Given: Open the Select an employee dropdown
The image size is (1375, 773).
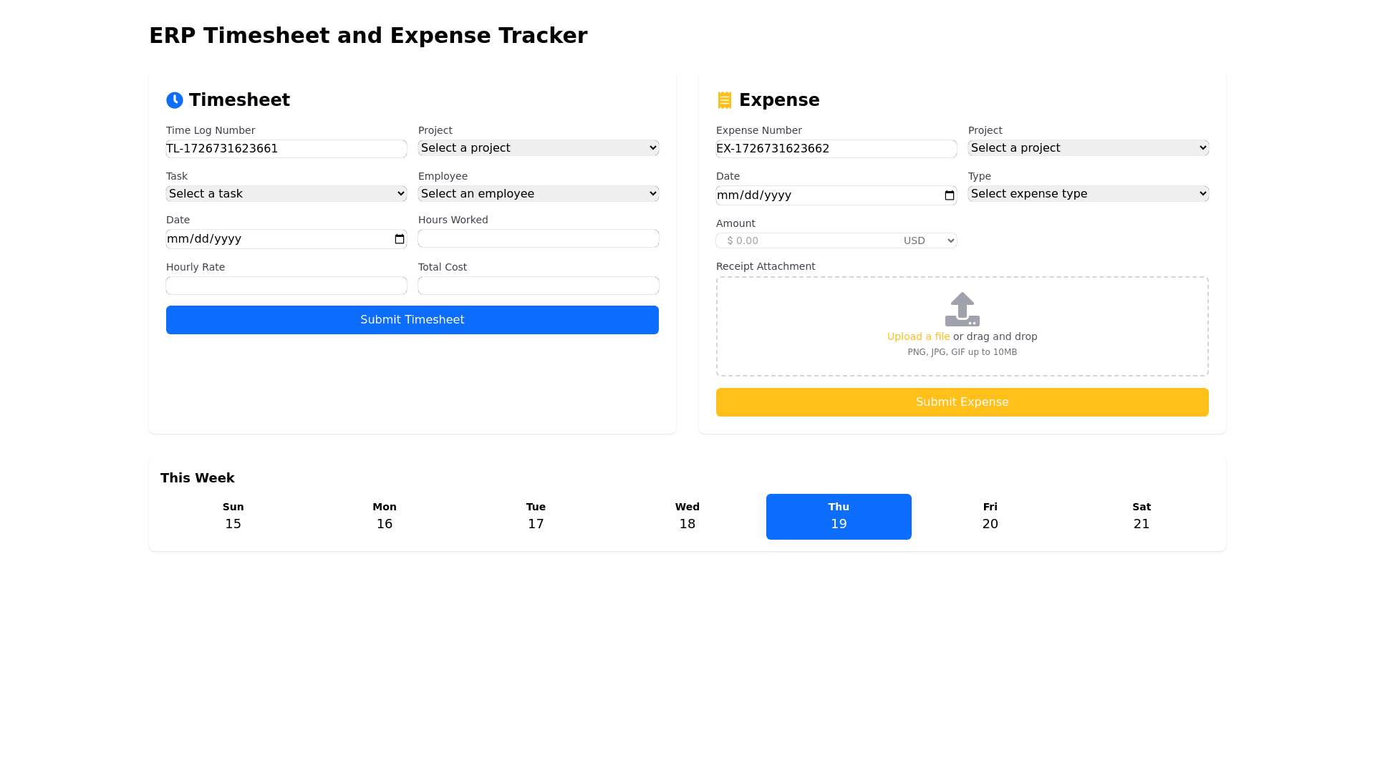Looking at the screenshot, I should pos(538,194).
